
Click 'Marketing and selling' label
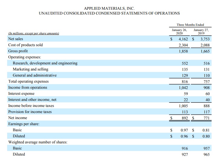[x=31, y=69]
